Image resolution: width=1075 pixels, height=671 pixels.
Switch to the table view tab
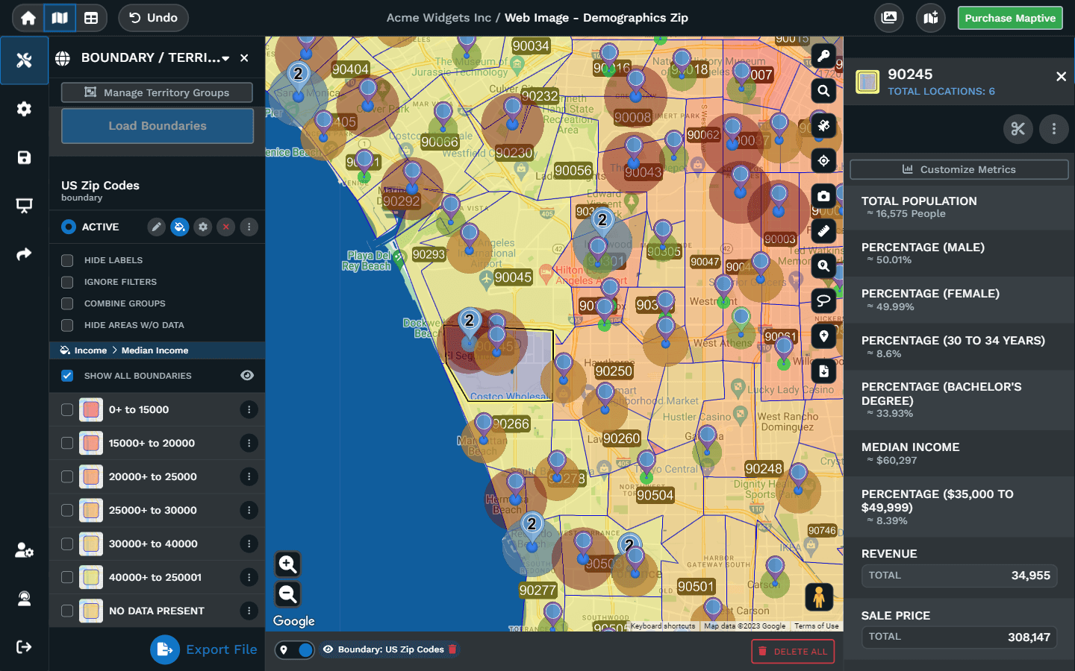tap(91, 18)
